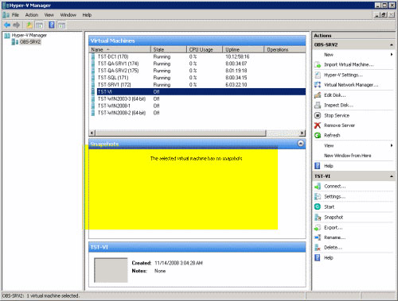This screenshot has width=398, height=301.
Task: Sort by Uptime column header
Action: coord(244,49)
